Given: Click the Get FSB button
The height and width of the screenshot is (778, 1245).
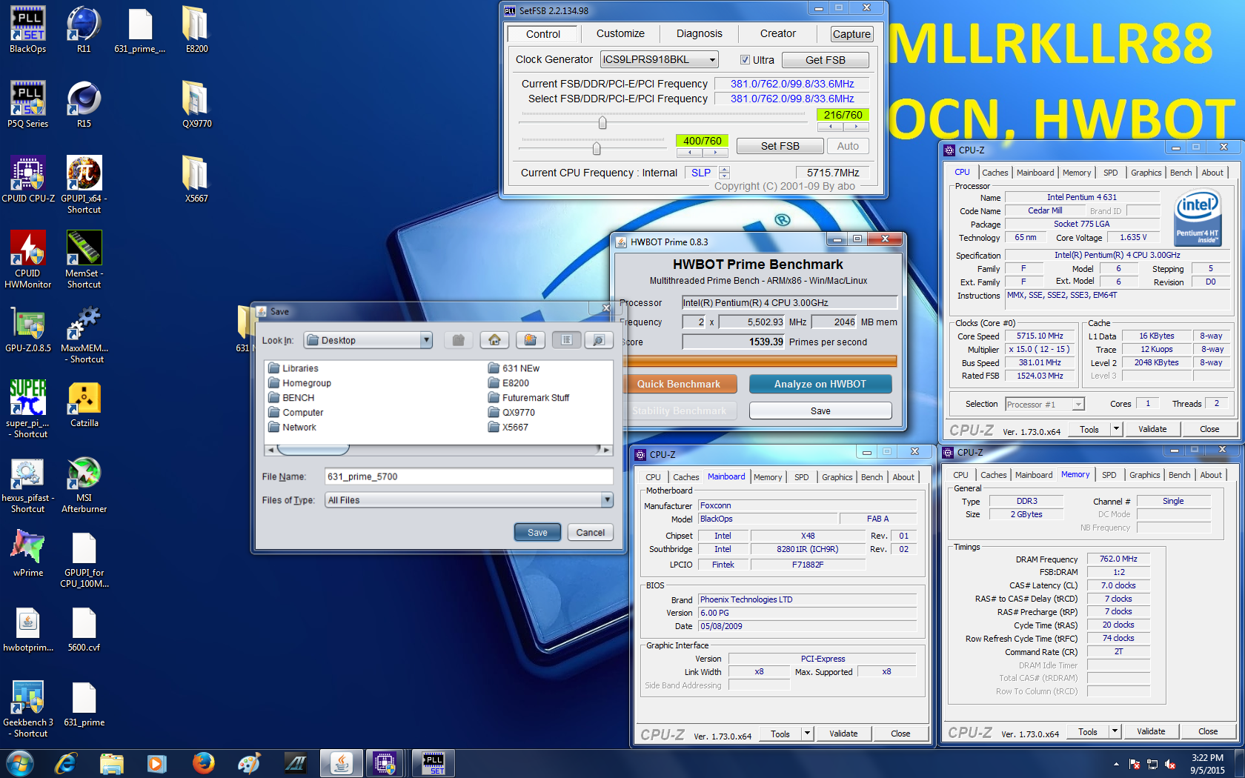Looking at the screenshot, I should click(825, 60).
